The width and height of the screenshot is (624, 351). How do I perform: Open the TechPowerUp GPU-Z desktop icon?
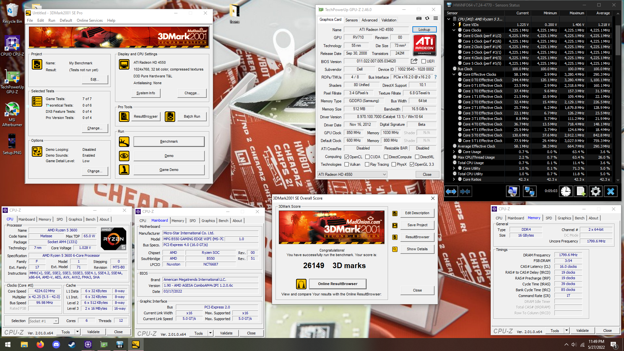pos(12,81)
